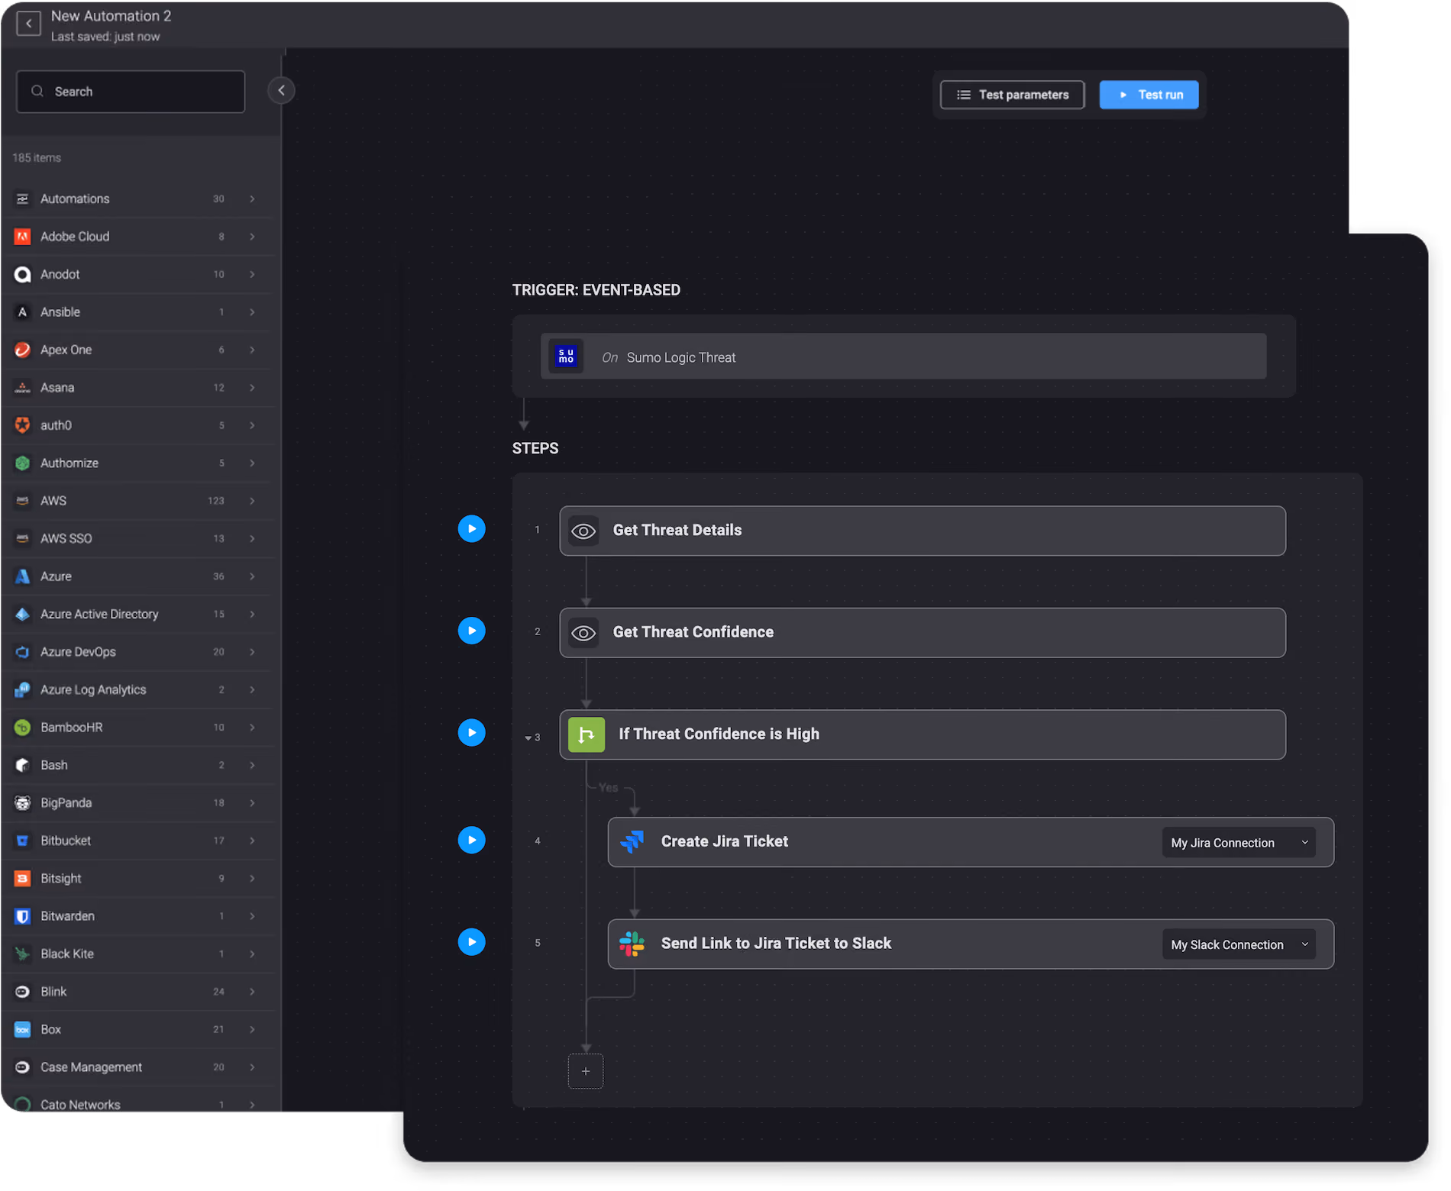Viewport: 1451px width, 1191px height.
Task: Start a Test run
Action: click(x=1149, y=95)
